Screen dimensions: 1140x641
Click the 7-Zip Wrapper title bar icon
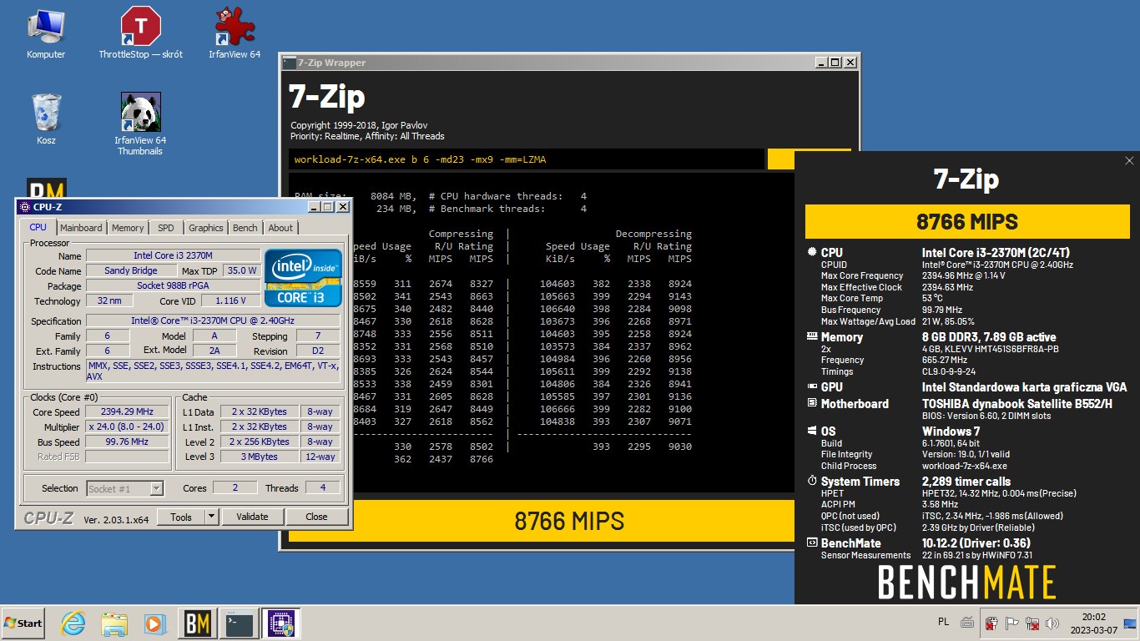click(289, 63)
